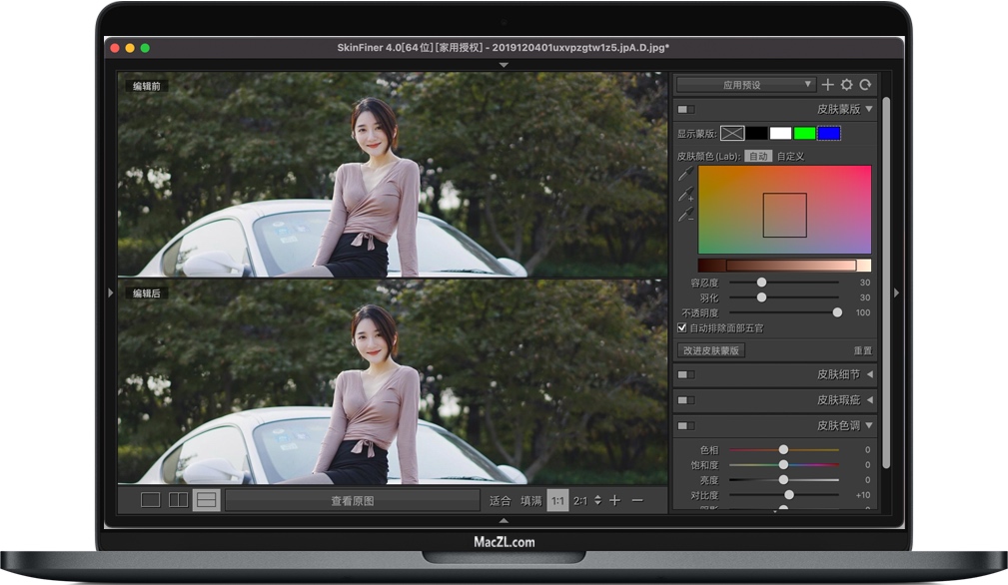
Task: Toggle the 皮肤瑕疵 panel switch on
Action: pyautogui.click(x=687, y=399)
